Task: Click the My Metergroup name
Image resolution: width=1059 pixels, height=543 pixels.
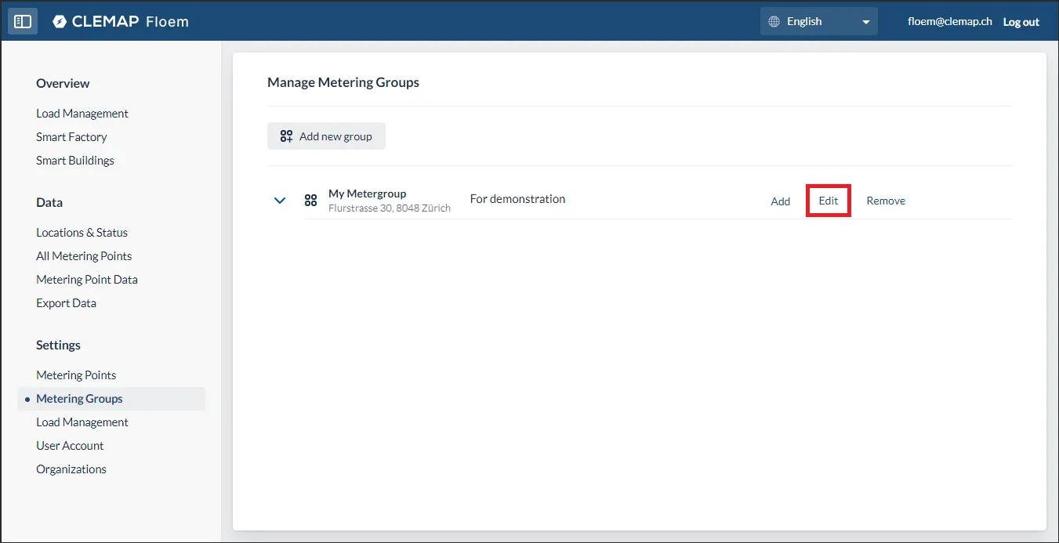Action: tap(368, 194)
